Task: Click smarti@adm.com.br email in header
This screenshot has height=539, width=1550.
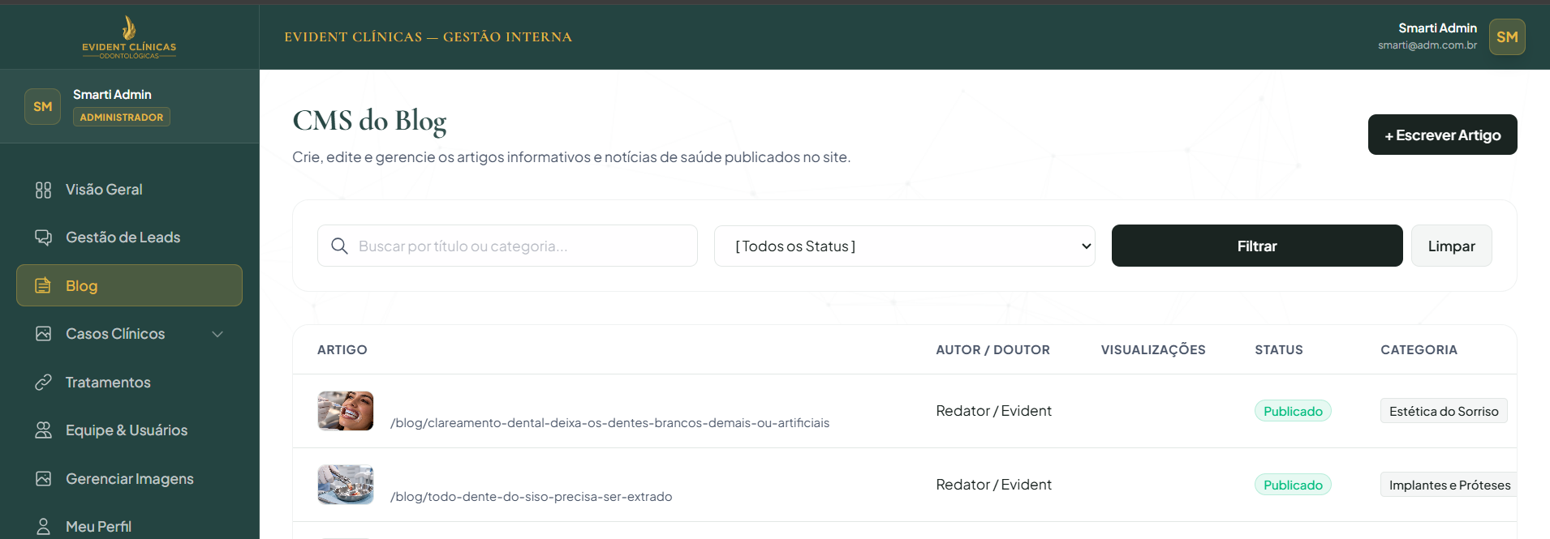Action: coord(1427,45)
